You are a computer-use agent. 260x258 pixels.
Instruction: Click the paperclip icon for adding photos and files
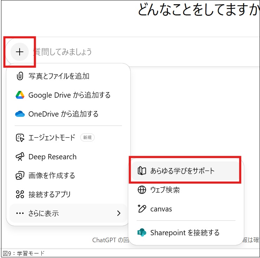coord(20,76)
